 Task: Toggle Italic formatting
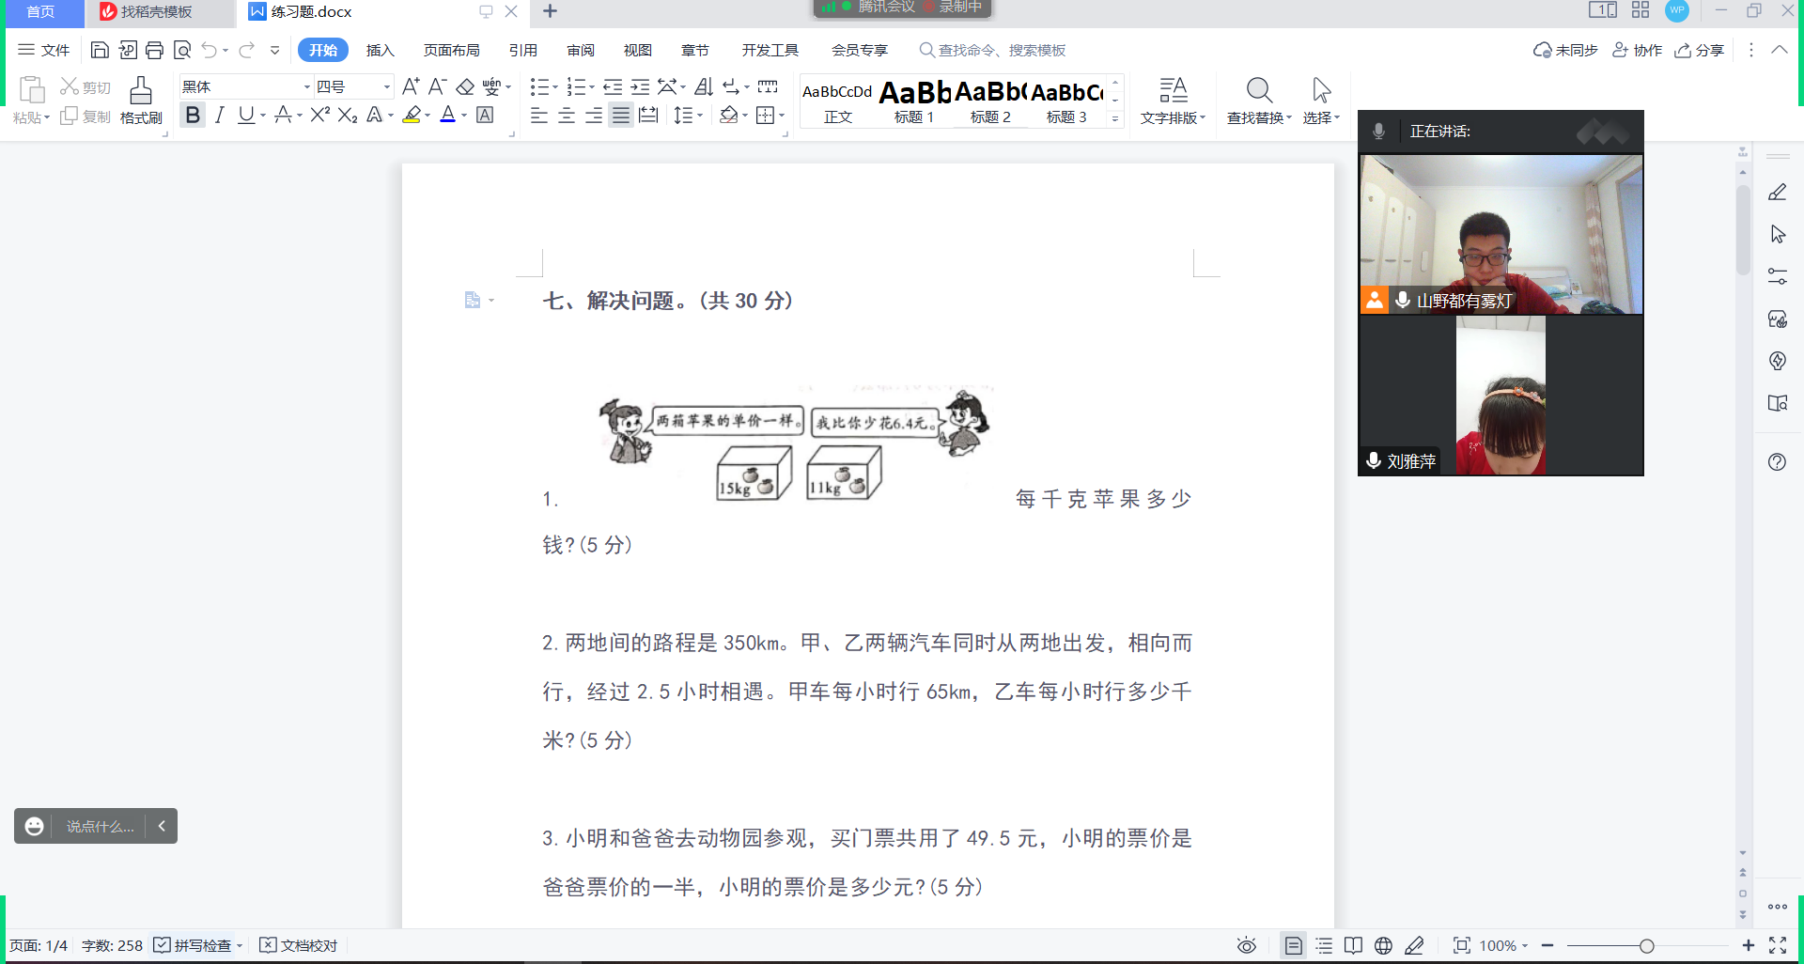click(x=219, y=115)
